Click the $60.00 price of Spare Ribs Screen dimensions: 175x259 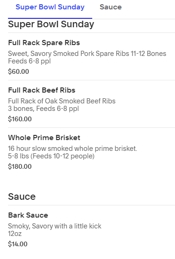(x=18, y=71)
